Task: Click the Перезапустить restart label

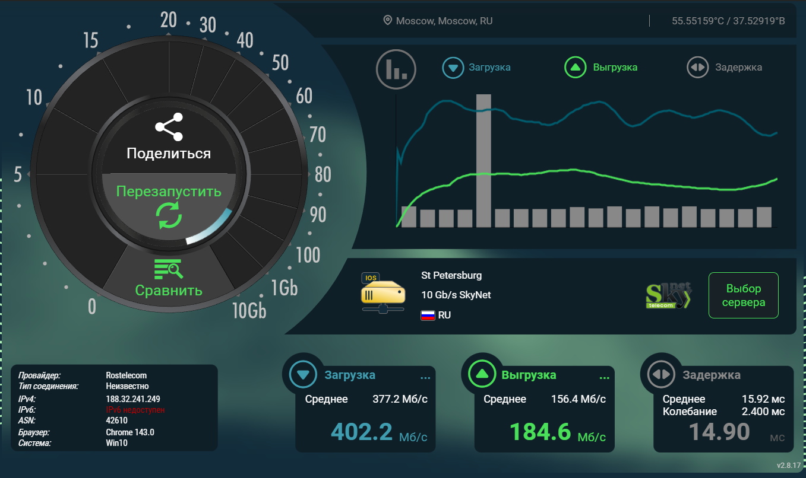Action: tap(169, 192)
